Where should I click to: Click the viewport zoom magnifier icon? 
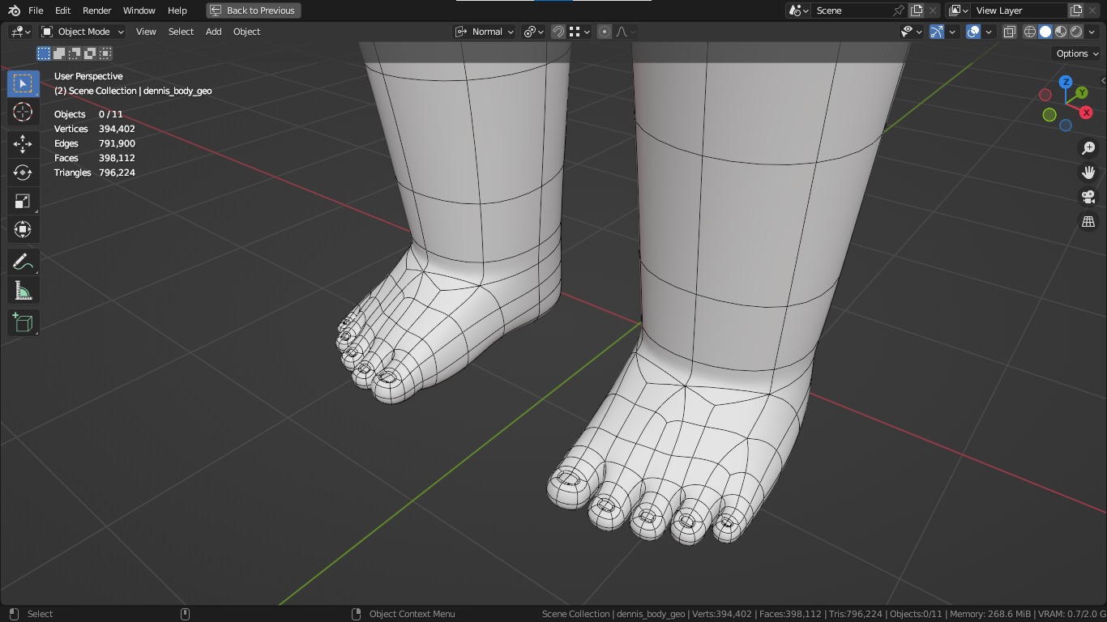coord(1088,148)
